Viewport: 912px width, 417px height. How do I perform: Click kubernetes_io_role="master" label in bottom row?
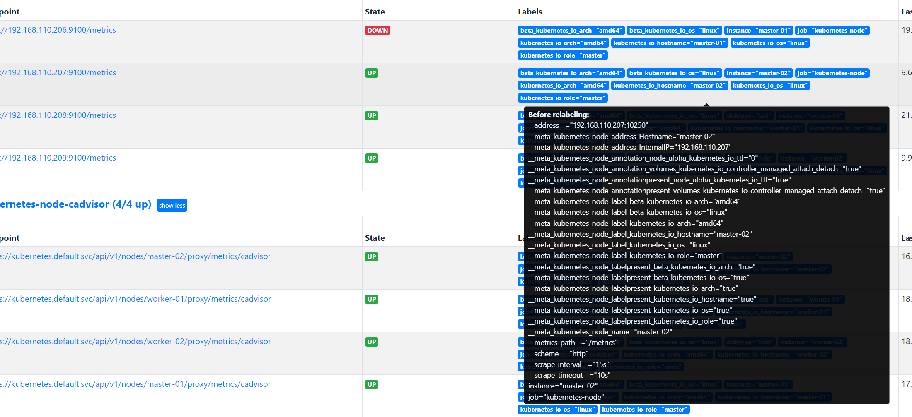[x=644, y=410]
